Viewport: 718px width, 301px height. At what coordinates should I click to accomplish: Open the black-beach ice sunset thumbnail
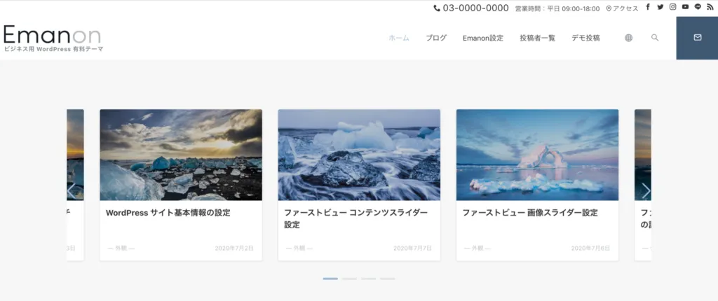coord(181,155)
